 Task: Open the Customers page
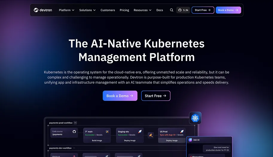pyautogui.click(x=108, y=10)
